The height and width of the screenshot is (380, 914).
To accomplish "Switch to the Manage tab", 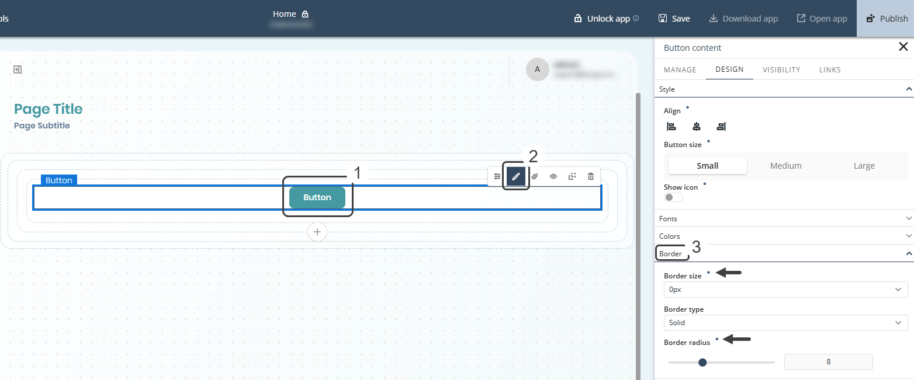I will [x=680, y=70].
